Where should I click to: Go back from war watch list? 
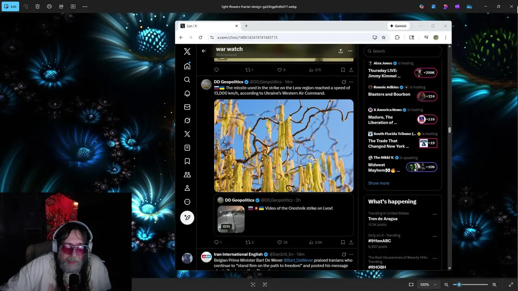[x=204, y=51]
